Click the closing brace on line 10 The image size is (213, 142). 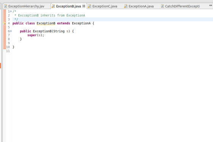pyautogui.click(x=13, y=47)
